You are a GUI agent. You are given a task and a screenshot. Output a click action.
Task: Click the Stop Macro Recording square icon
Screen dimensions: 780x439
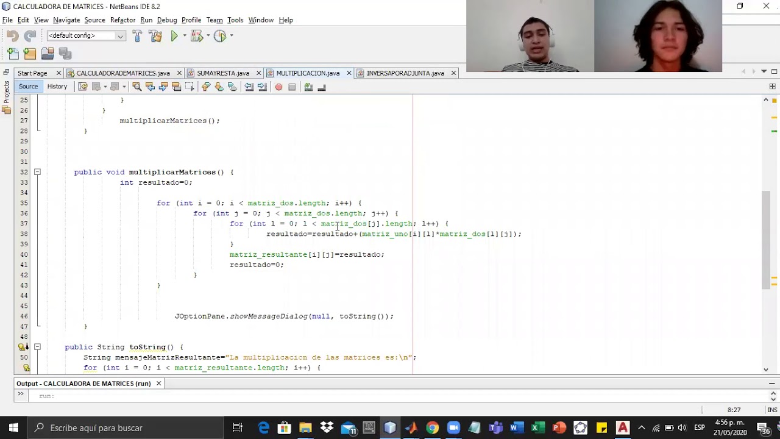(292, 87)
